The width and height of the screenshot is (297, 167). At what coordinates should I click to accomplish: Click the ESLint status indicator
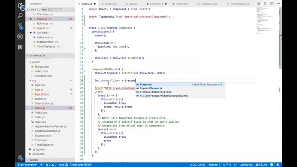(261, 165)
